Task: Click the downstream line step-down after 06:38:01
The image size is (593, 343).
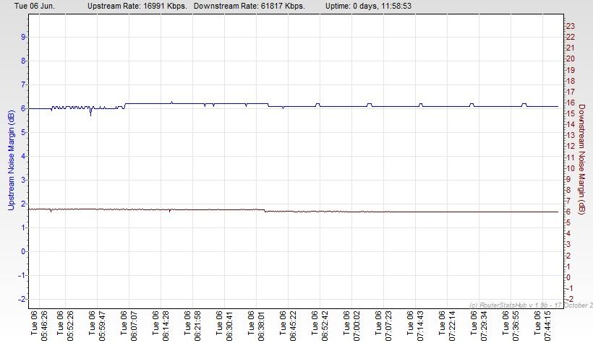Action: tap(265, 210)
